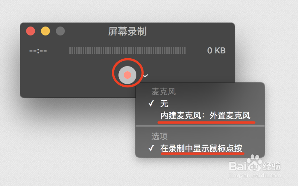
Task: Click the checkmark next to 无
Action: [151, 104]
